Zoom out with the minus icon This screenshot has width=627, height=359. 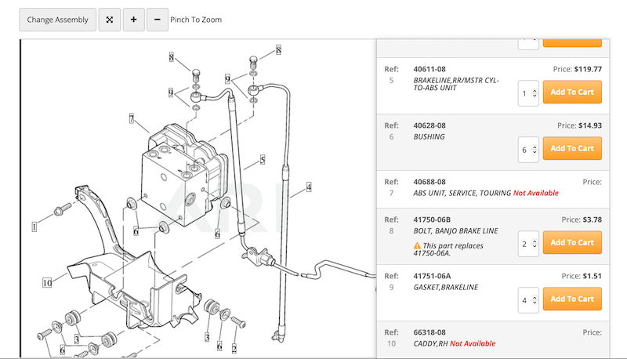pos(158,20)
